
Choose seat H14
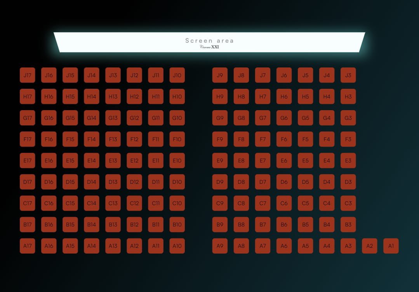point(92,96)
